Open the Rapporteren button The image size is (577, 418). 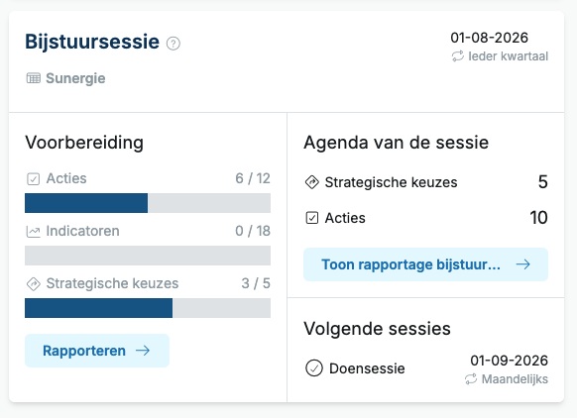tap(97, 351)
